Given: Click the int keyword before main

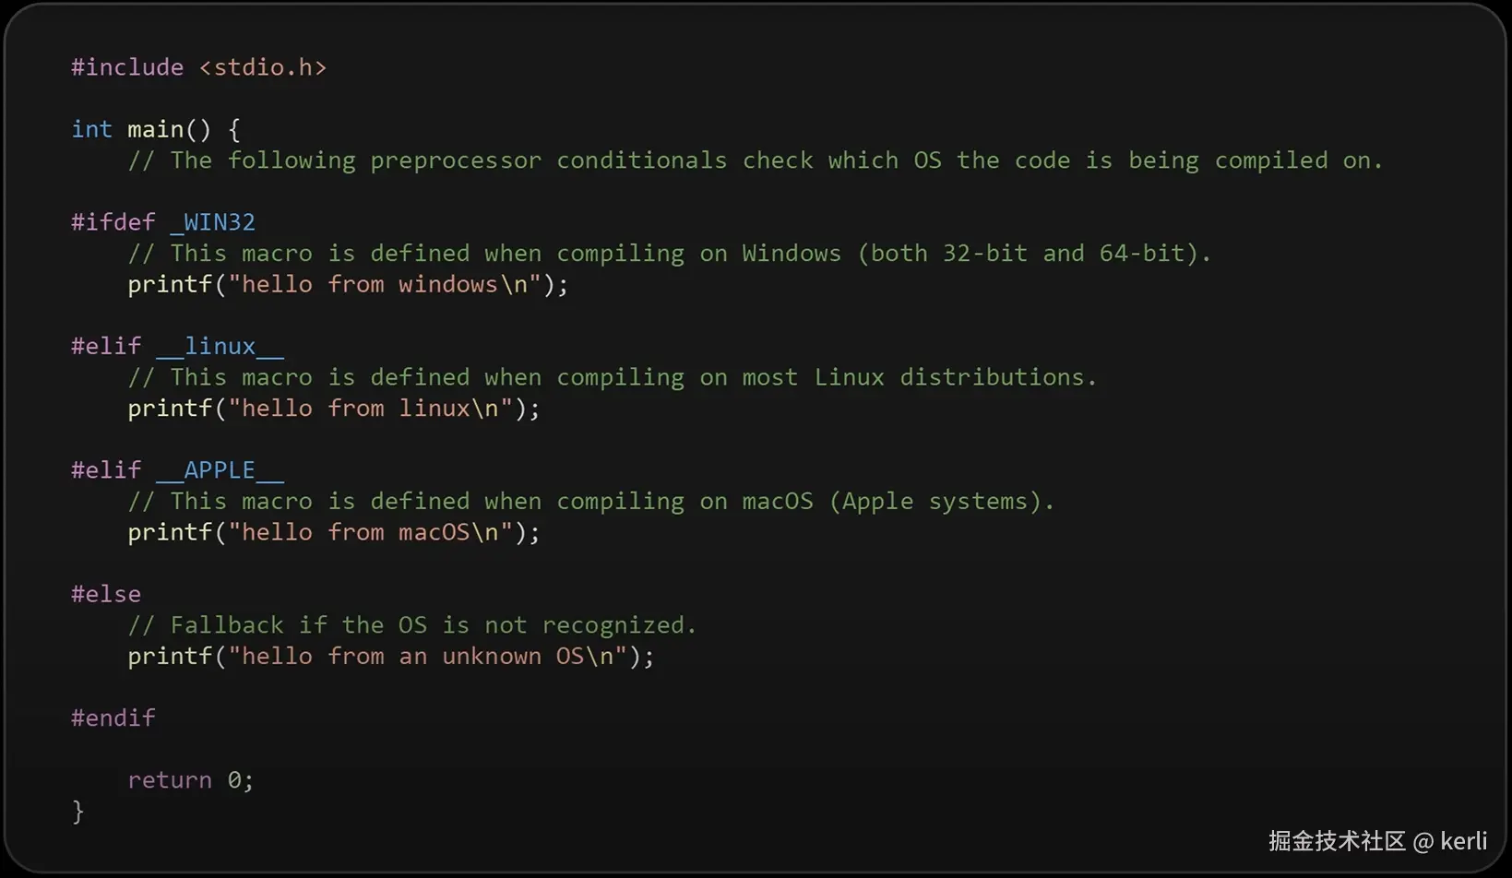Looking at the screenshot, I should point(91,129).
